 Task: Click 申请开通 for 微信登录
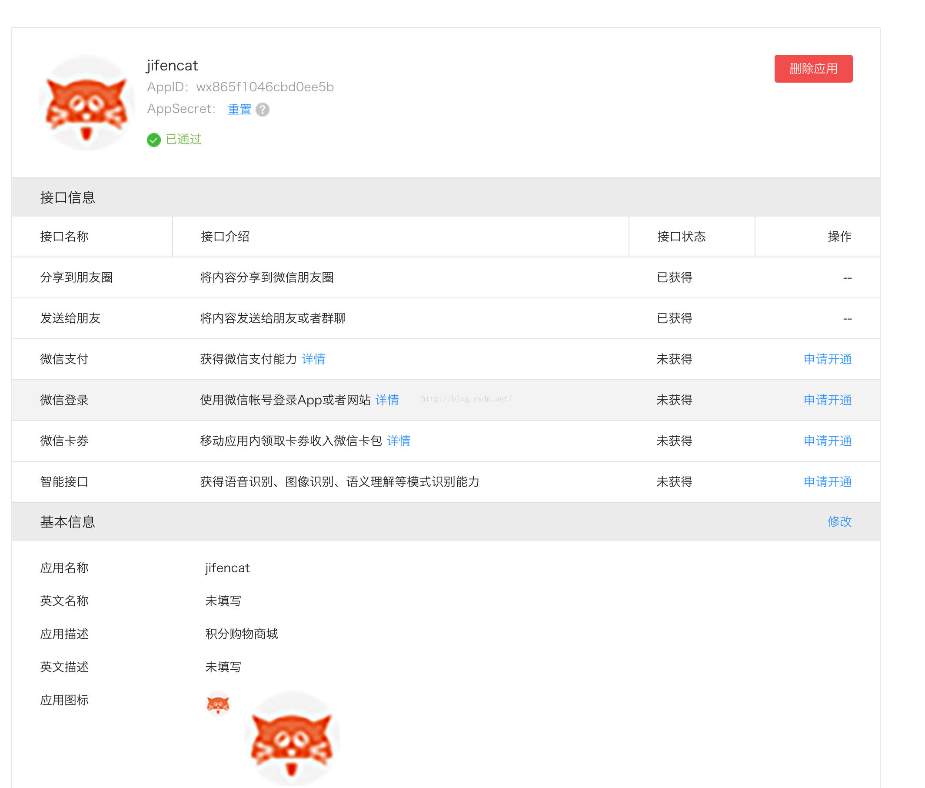[828, 400]
